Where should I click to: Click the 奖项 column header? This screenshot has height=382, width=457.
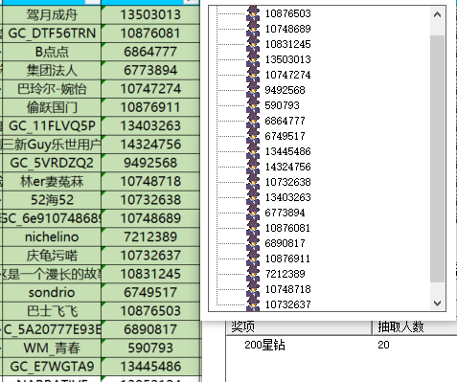pyautogui.click(x=299, y=326)
